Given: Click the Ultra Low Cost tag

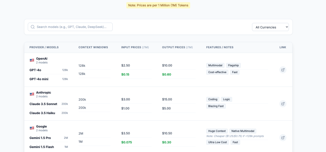Looking at the screenshot, I should (x=217, y=142).
